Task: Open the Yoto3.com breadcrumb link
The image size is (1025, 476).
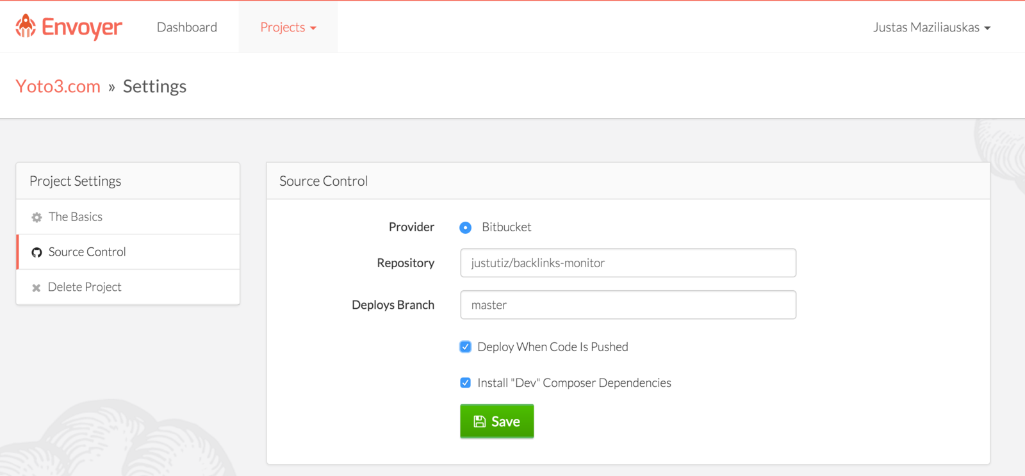Action: tap(58, 86)
